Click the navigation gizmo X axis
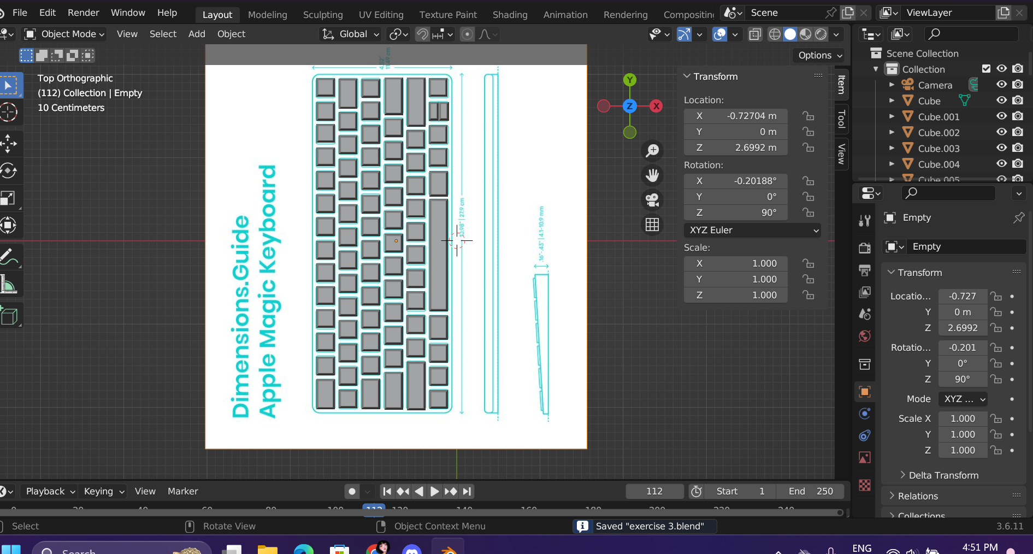This screenshot has height=554, width=1033. [x=657, y=106]
